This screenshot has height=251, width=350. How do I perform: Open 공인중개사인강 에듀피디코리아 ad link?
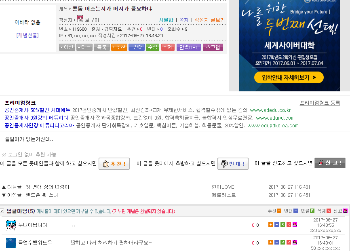[x=39, y=125]
